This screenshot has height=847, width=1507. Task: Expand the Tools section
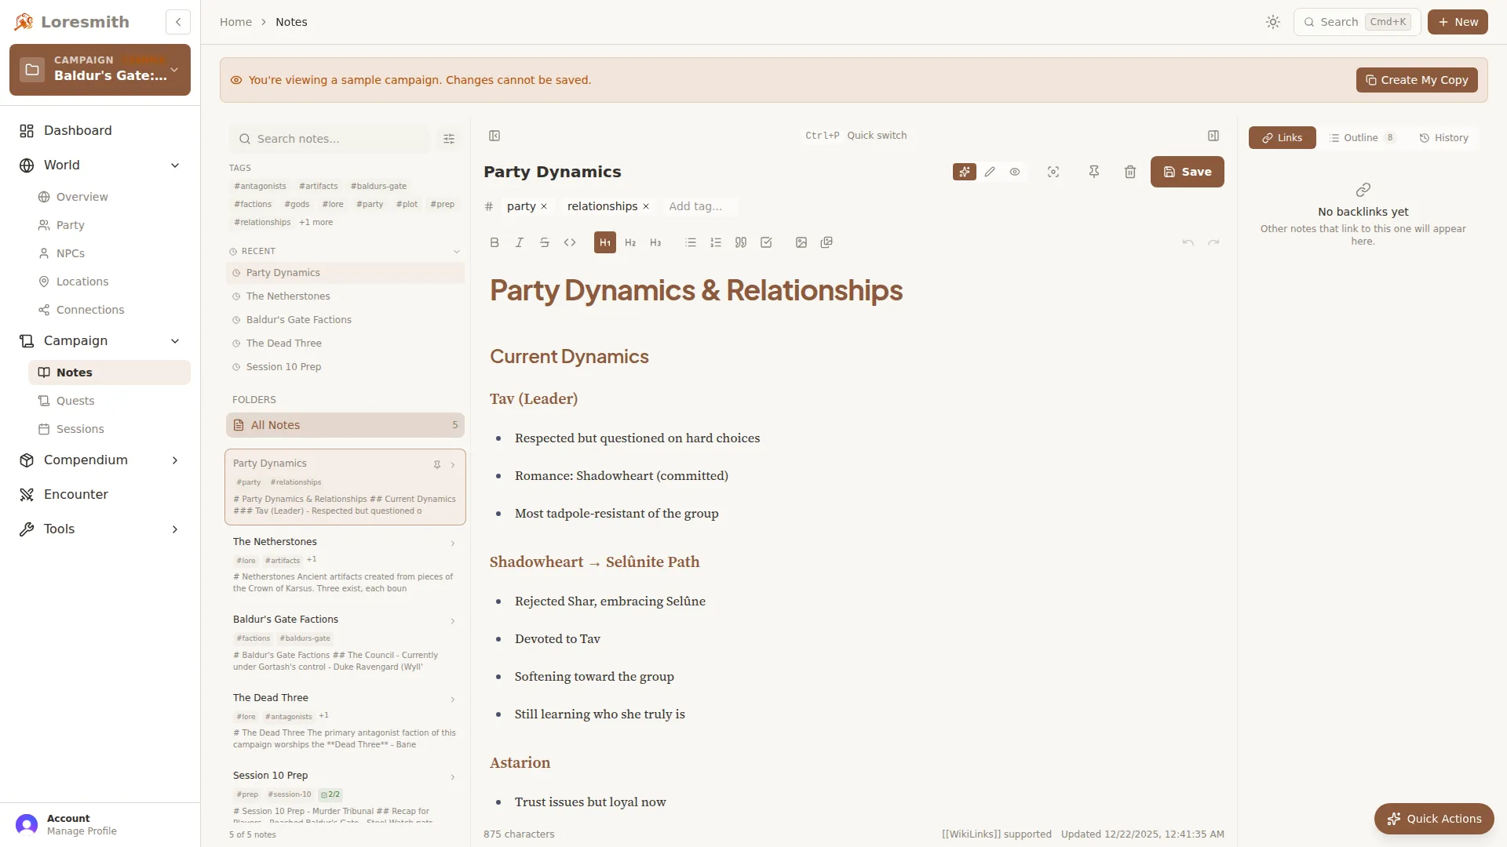click(174, 529)
